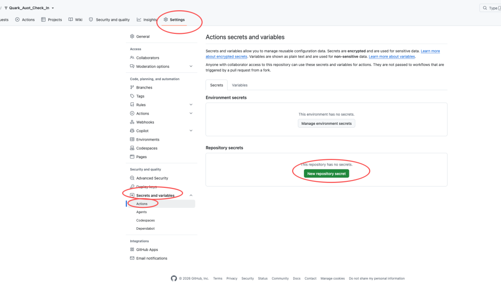Click the Type search field at top right
Viewport: 501px width, 283px height.
tap(490, 8)
